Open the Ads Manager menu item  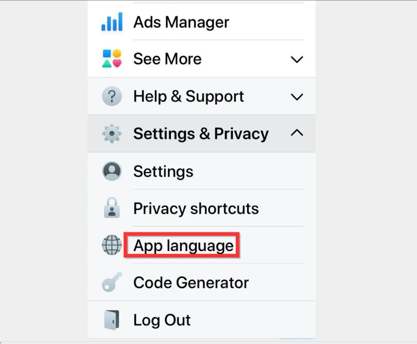pyautogui.click(x=181, y=22)
